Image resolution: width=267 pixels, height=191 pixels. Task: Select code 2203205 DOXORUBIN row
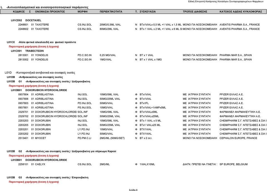(23, 125)
